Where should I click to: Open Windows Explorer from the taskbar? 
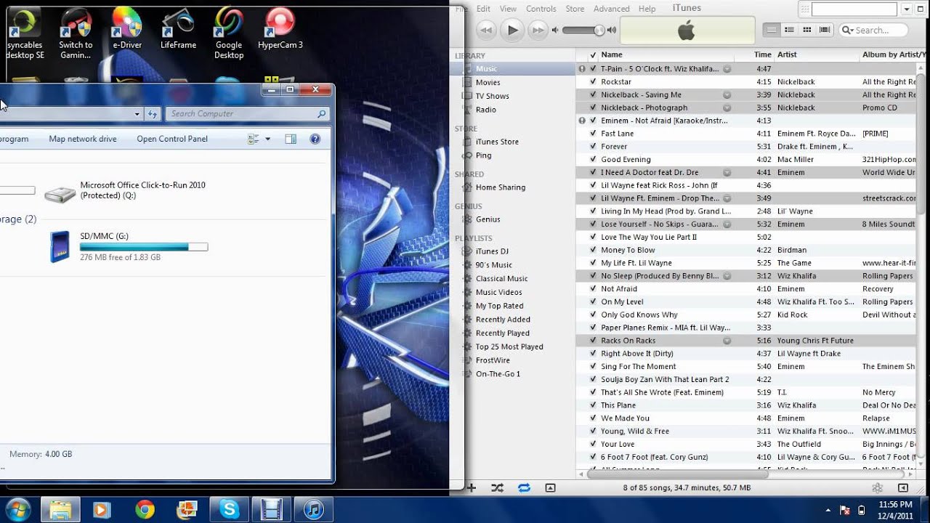60,510
